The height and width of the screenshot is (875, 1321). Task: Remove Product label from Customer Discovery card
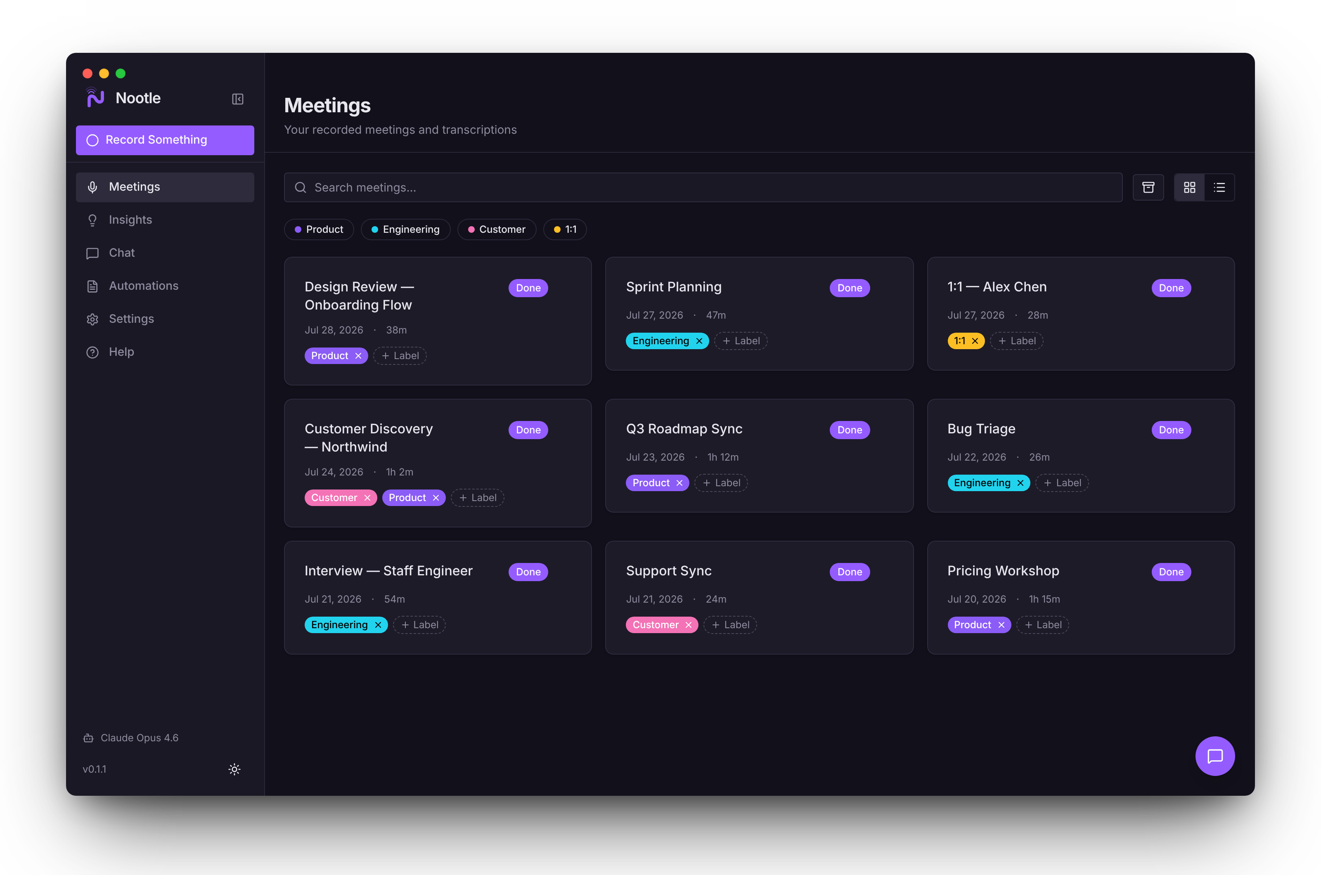[436, 498]
